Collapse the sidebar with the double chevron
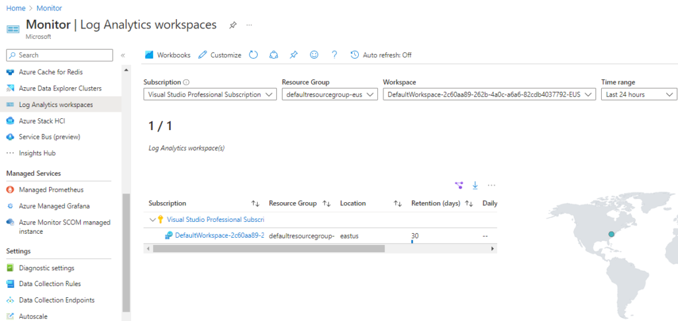Image resolution: width=678 pixels, height=321 pixels. click(122, 55)
